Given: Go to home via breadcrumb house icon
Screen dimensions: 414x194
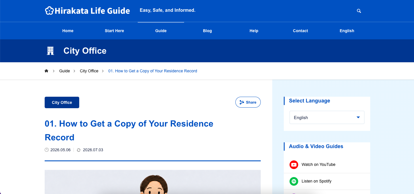Looking at the screenshot, I should (x=46, y=71).
